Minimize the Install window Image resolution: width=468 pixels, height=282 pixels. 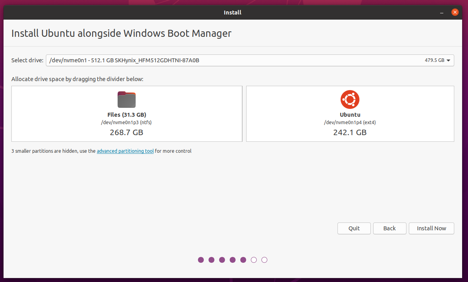[x=443, y=13]
